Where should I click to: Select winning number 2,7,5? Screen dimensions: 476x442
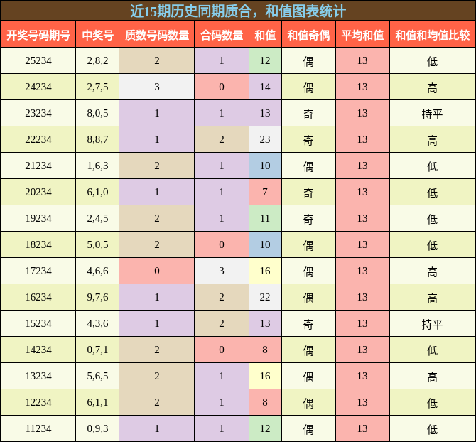[97, 87]
